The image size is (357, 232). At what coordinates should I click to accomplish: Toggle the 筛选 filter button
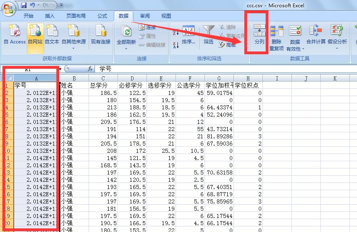click(208, 35)
